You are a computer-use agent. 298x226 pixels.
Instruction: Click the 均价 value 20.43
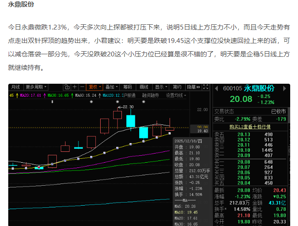pyautogui.click(x=280, y=190)
